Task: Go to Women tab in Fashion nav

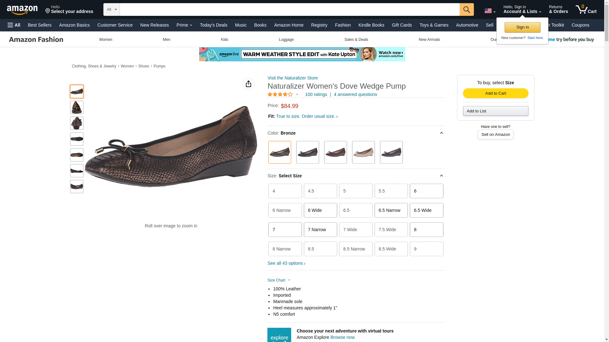Action: [106, 40]
